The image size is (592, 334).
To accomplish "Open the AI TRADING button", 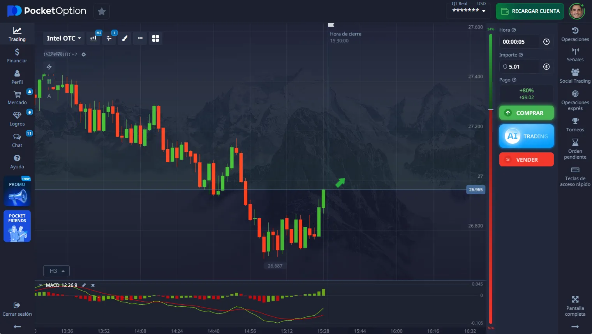I will (527, 136).
